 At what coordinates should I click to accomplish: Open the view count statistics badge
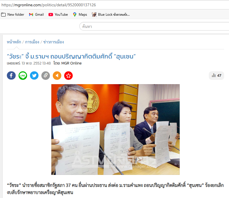point(216,76)
